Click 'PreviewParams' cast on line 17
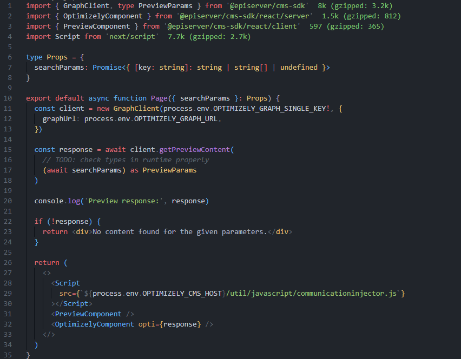The width and height of the screenshot is (461, 359). [x=169, y=170]
